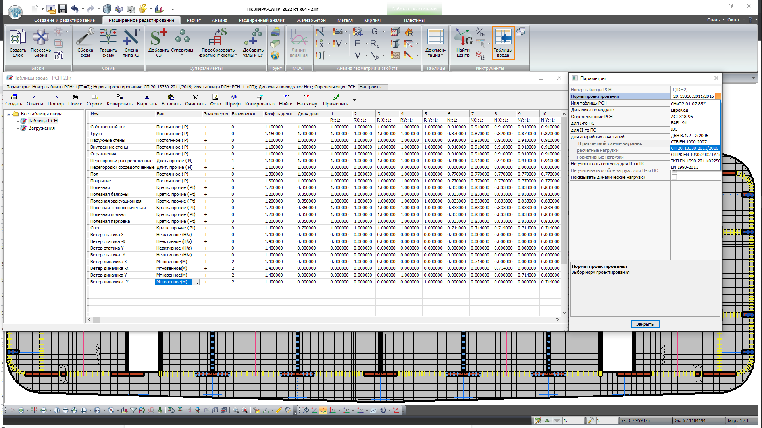Viewport: 762px width, 428px height.
Task: Click the Копировать icon in table toolbar
Action: 119,97
